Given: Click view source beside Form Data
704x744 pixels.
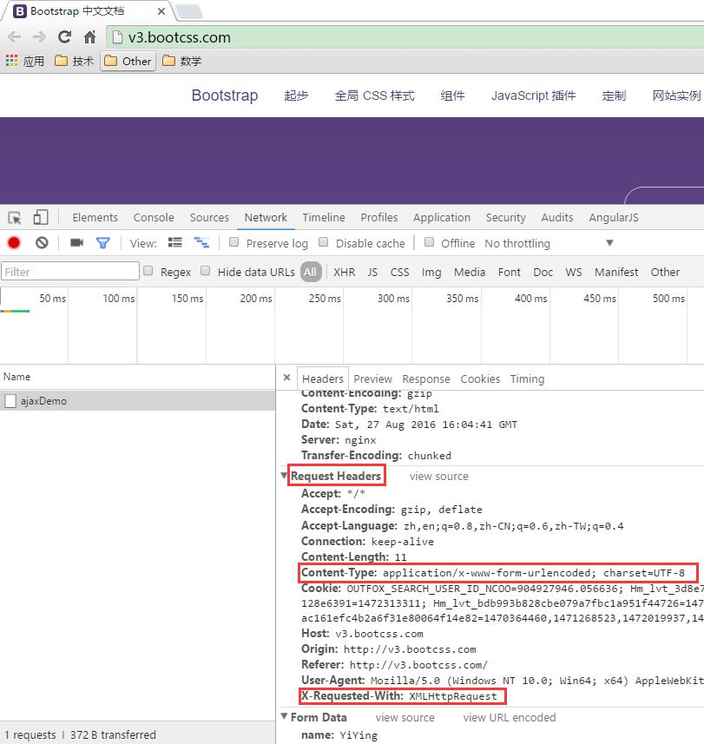Looking at the screenshot, I should [x=405, y=717].
